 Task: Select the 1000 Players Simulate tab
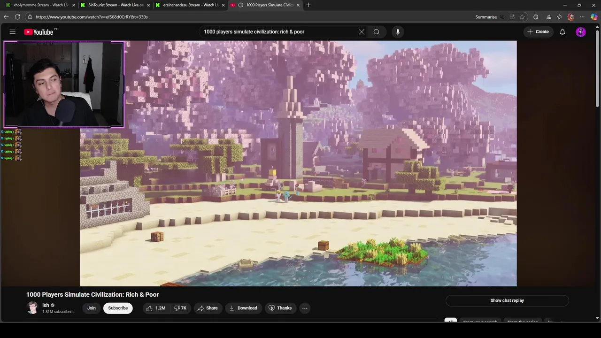[265, 5]
